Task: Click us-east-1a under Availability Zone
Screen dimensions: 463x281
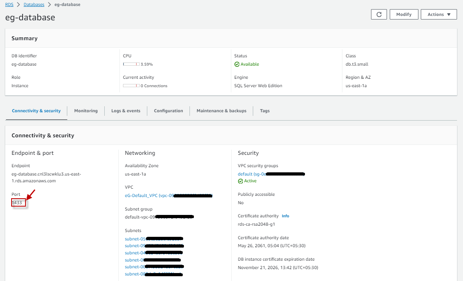Action: tap(135, 174)
